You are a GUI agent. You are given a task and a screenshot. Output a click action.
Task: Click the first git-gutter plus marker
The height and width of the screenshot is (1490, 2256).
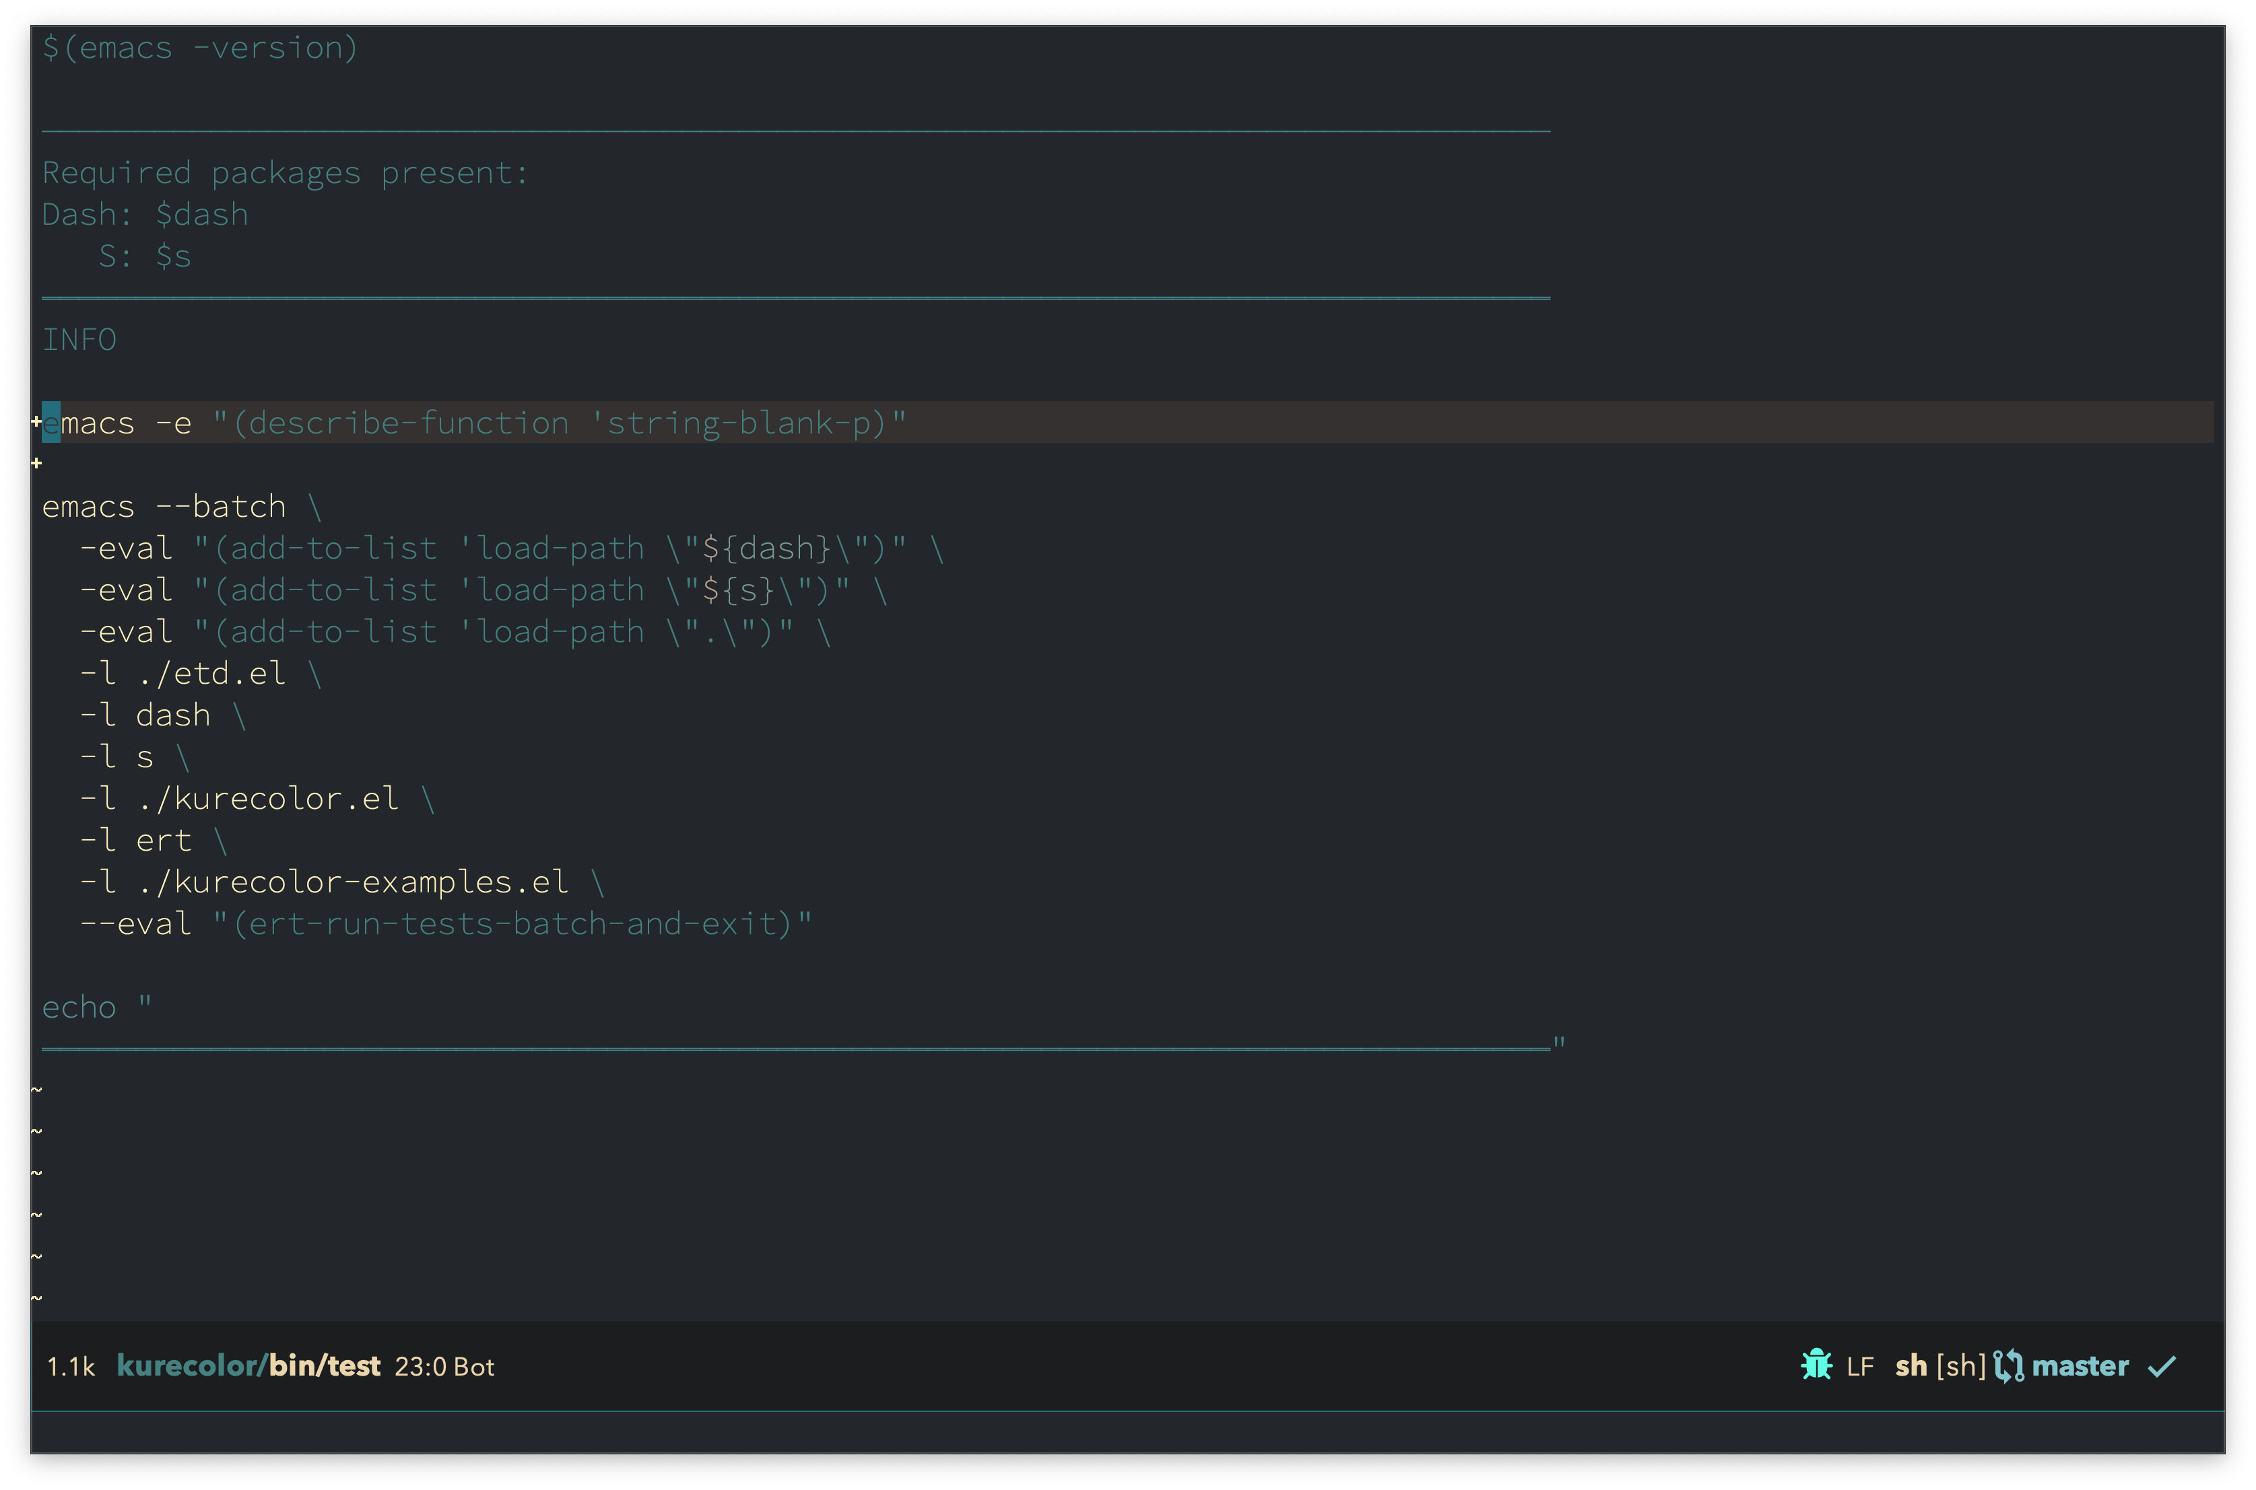[x=36, y=421]
